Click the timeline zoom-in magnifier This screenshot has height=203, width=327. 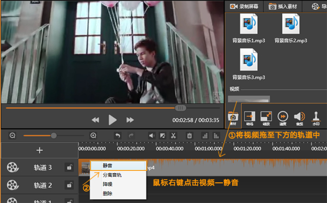93,136
